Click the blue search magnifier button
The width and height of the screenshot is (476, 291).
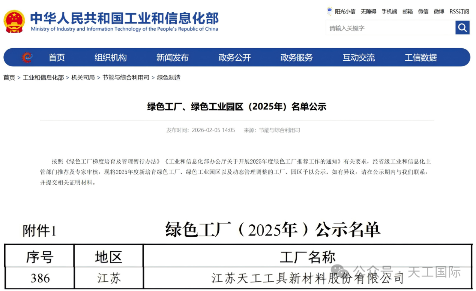[x=462, y=28]
